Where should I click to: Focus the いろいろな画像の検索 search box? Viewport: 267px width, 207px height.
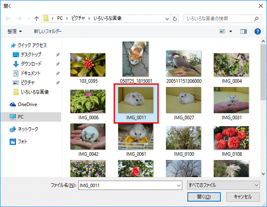[219, 18]
